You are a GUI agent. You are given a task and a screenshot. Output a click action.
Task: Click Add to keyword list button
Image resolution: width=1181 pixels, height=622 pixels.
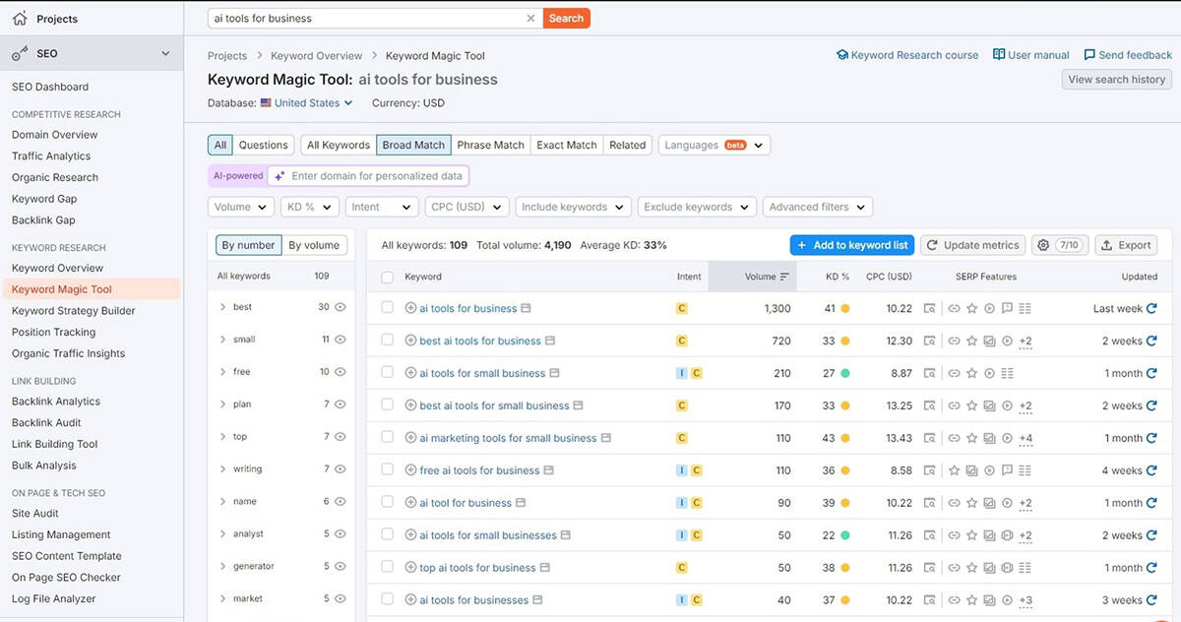pos(852,245)
